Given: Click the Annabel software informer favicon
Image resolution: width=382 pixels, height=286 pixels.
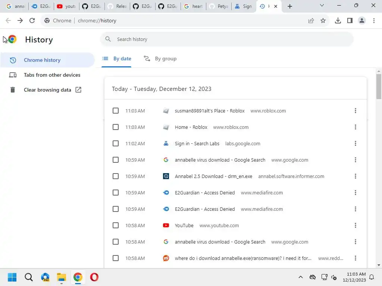Looking at the screenshot, I should (166, 176).
